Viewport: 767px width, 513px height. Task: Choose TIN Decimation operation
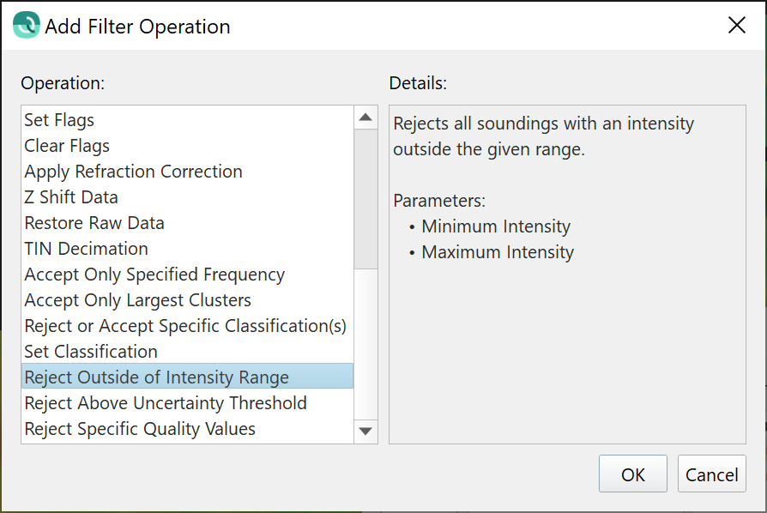tap(86, 249)
